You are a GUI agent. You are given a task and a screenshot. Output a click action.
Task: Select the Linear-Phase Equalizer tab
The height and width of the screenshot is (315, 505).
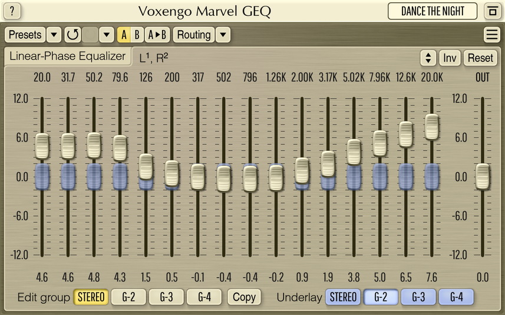[x=68, y=57]
